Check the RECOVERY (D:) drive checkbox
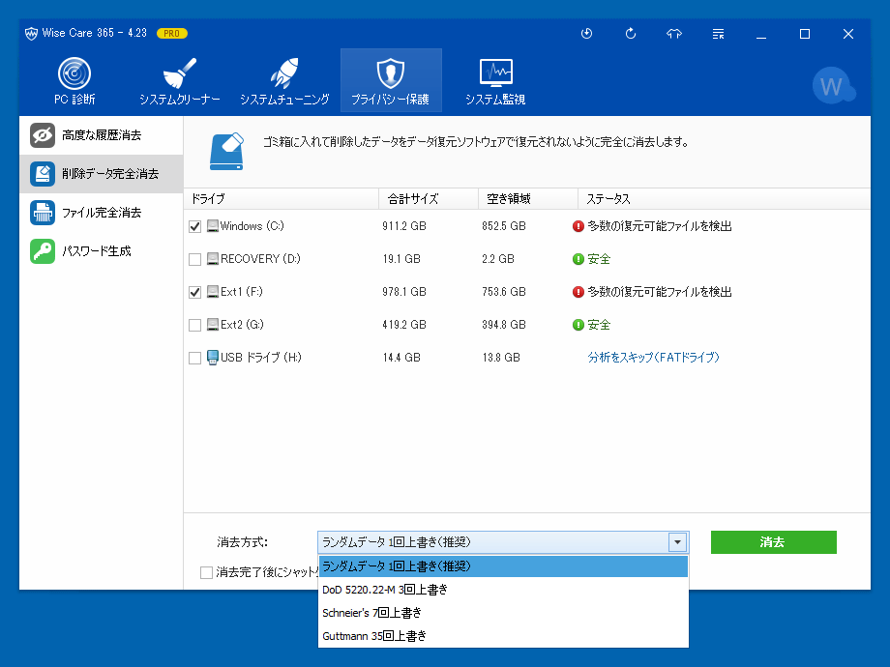890x667 pixels. click(x=194, y=259)
